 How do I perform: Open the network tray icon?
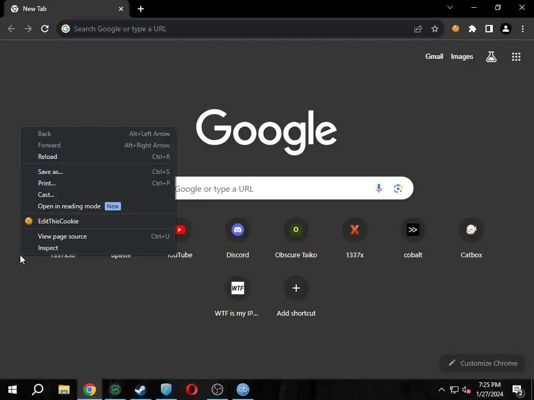coord(454,390)
